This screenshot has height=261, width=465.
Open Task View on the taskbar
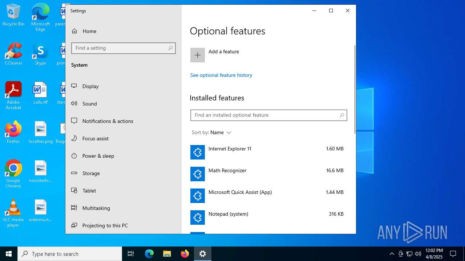(131, 254)
